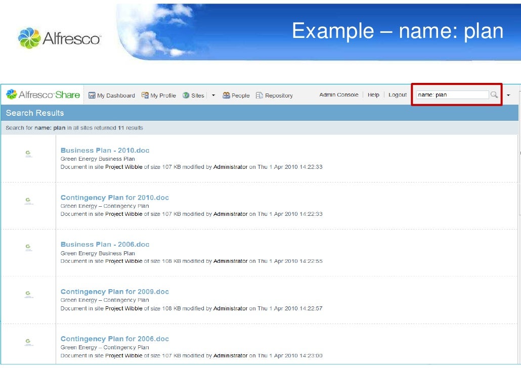Open Administrator profile under Business Plan - 2006.doc

230,261
